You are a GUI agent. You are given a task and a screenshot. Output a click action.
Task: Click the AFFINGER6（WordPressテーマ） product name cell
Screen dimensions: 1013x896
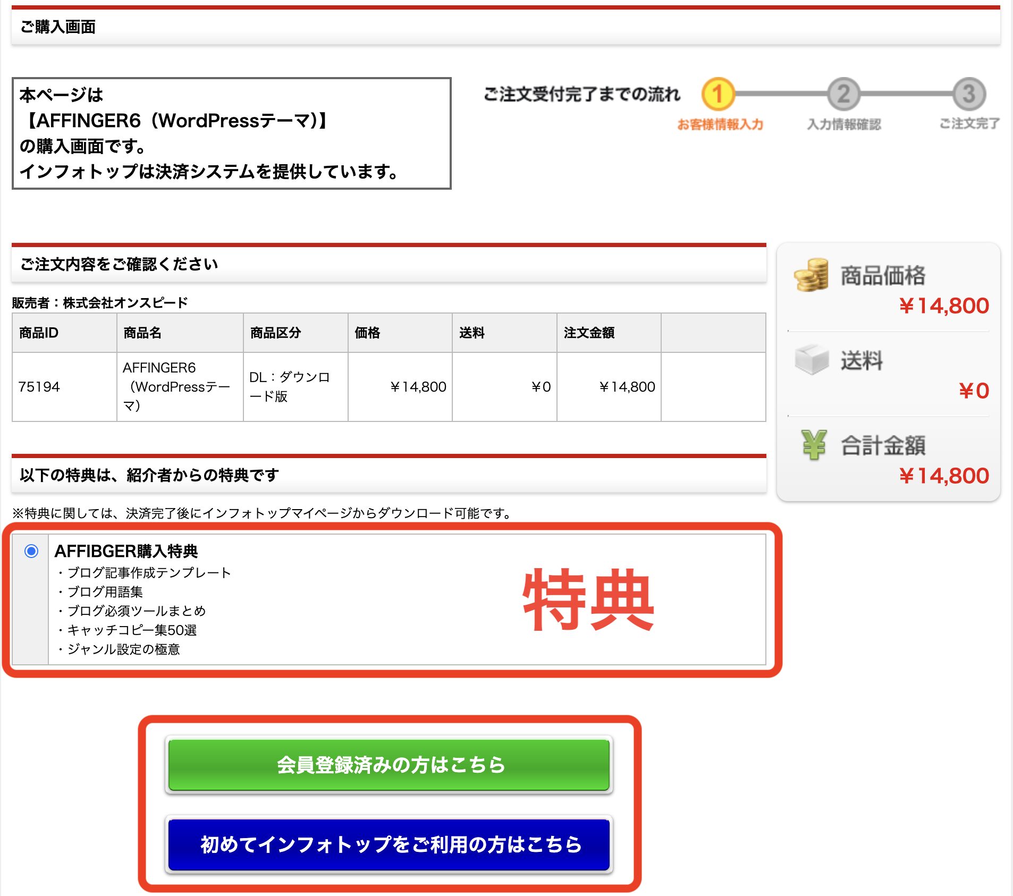pos(180,387)
